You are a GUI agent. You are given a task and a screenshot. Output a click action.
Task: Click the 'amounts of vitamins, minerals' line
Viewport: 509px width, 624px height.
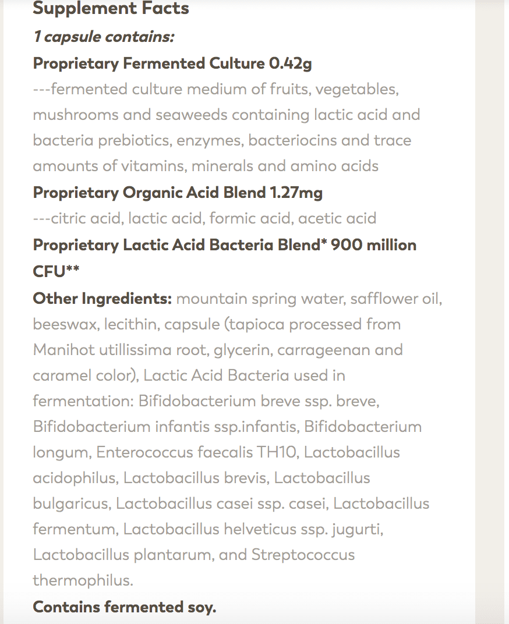tap(206, 166)
